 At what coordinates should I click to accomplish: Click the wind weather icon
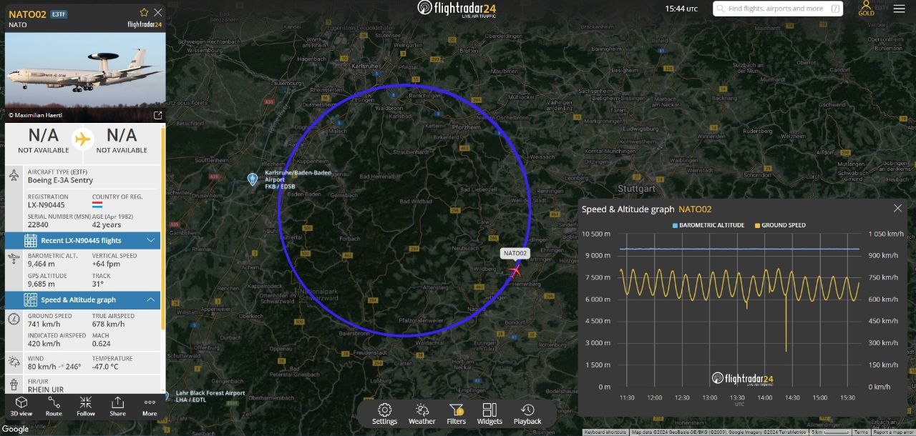[14, 362]
